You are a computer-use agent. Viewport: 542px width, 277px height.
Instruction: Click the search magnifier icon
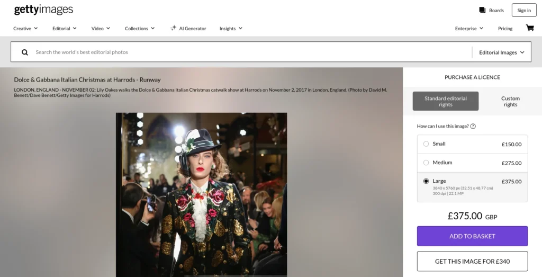click(25, 52)
